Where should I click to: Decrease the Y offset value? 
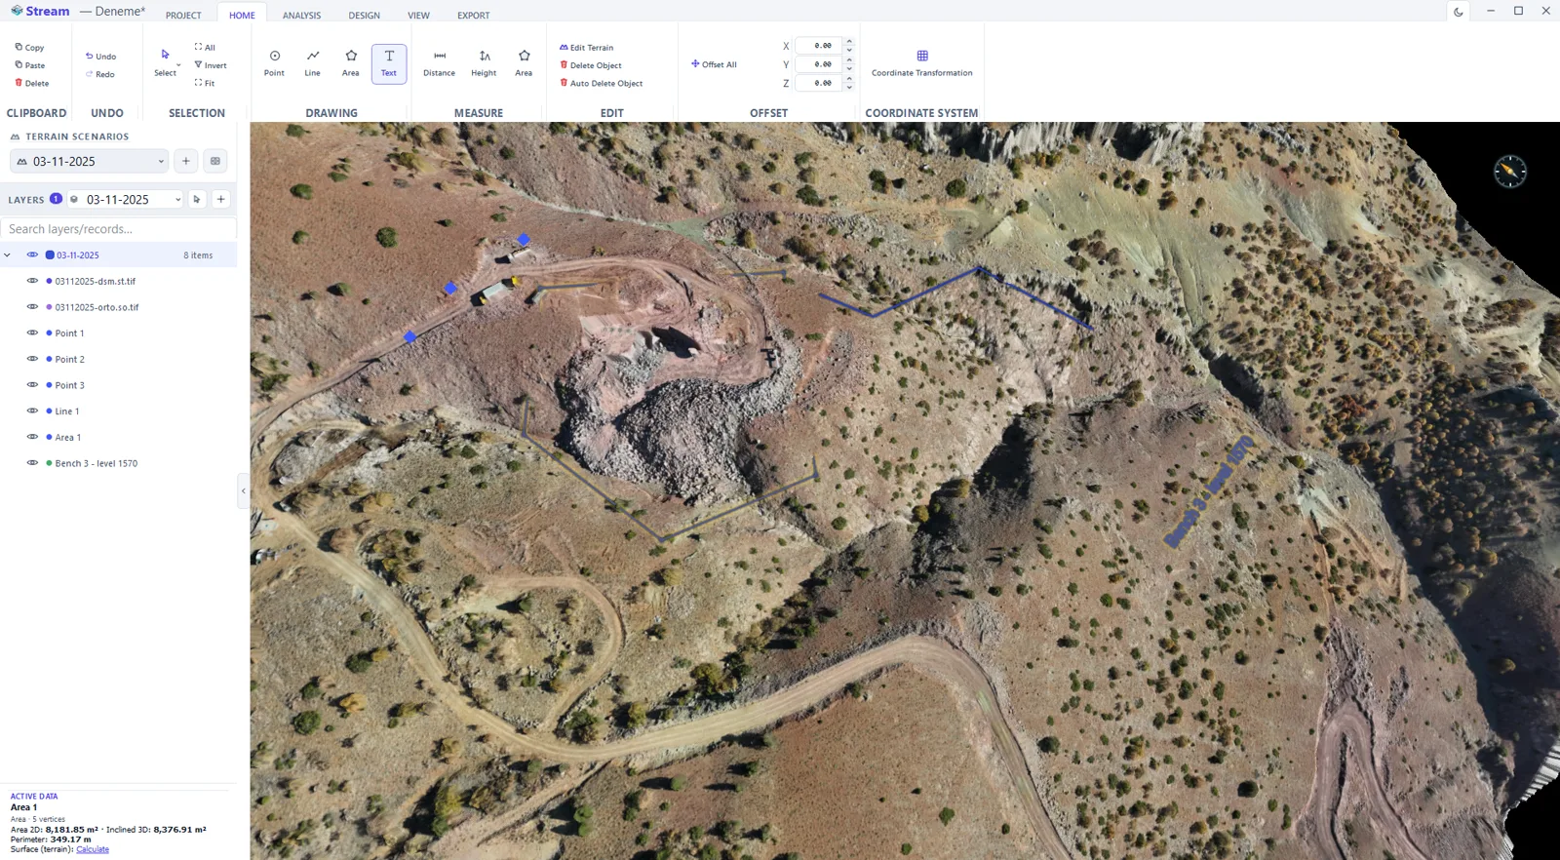[x=849, y=68]
